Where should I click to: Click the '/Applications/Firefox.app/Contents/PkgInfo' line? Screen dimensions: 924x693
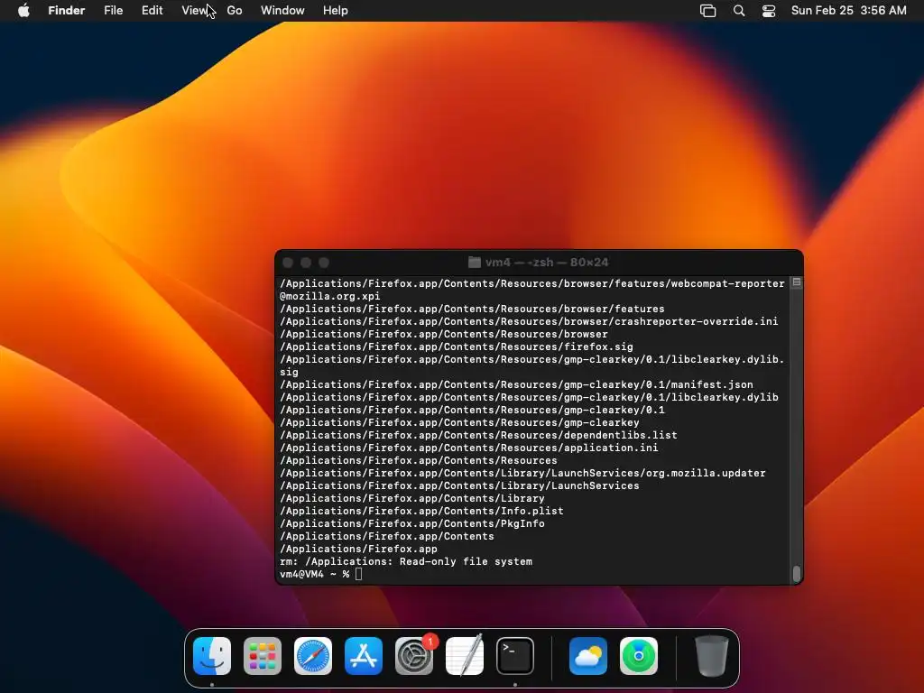(x=412, y=523)
